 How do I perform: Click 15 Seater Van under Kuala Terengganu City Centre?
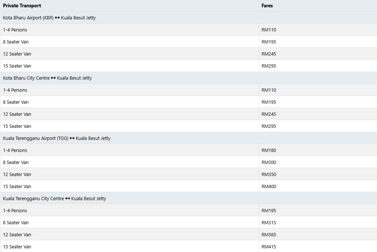tap(17, 247)
